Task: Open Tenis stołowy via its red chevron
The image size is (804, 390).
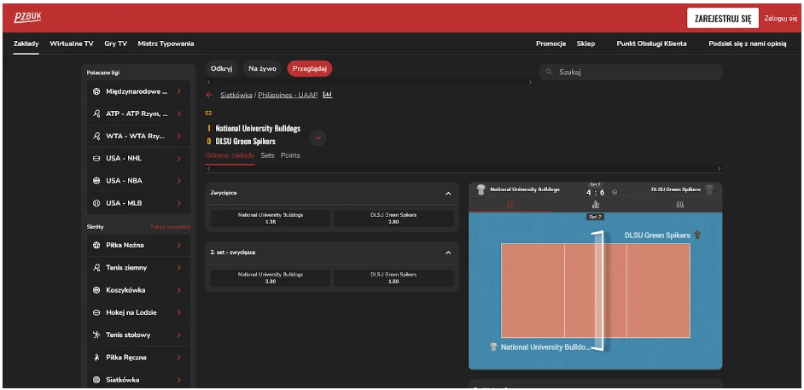Action: pyautogui.click(x=179, y=335)
